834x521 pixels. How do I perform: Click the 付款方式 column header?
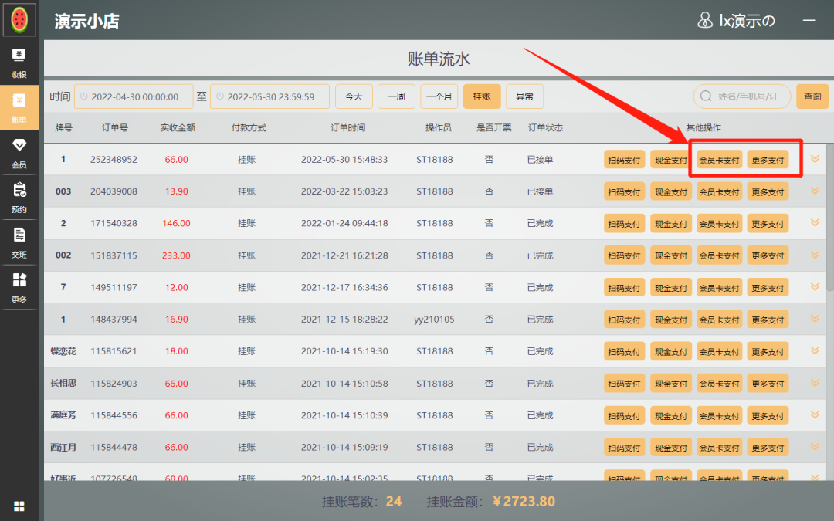(x=249, y=127)
